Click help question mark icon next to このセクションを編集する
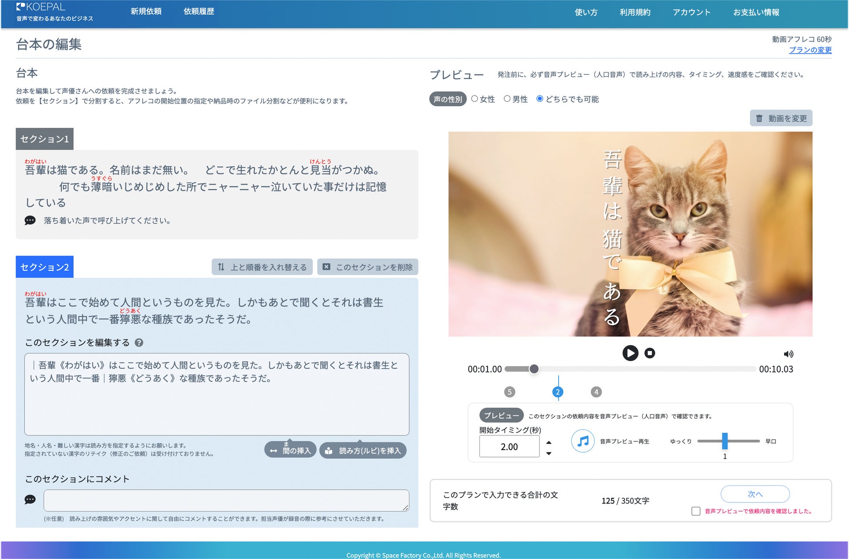The width and height of the screenshot is (849, 559). [x=139, y=343]
